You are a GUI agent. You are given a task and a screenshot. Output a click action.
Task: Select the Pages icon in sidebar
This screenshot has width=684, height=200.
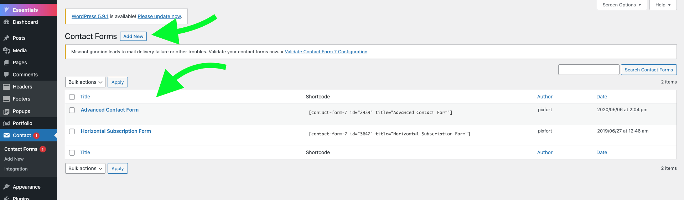point(6,63)
